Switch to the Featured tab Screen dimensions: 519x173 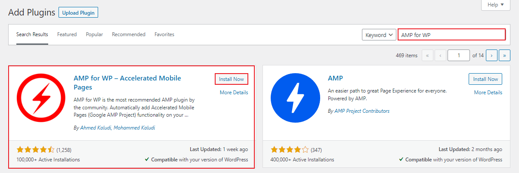[x=67, y=34]
